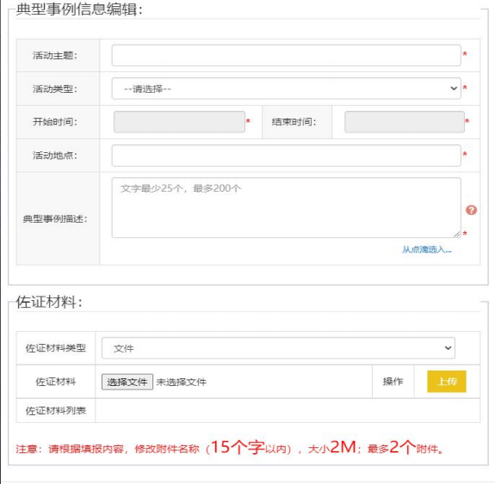495x484 pixels.
Task: Click the 结束时间 date field
Action: (x=405, y=122)
